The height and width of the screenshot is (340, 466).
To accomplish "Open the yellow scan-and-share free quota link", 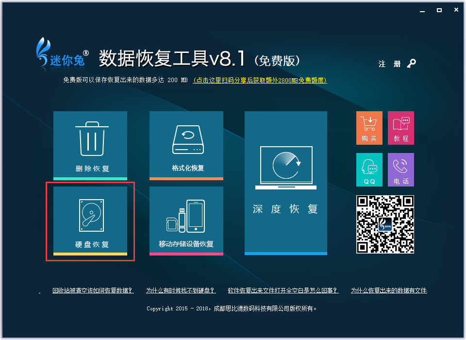I will click(x=260, y=80).
